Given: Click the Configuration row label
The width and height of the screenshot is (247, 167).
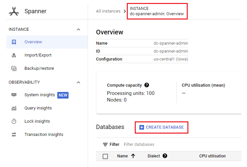Looking at the screenshot, I should [109, 59].
